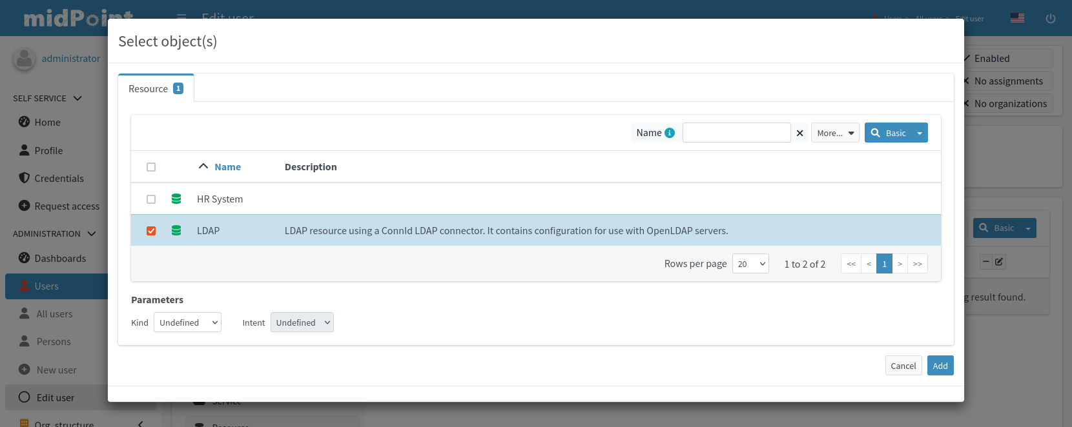This screenshot has width=1072, height=427.
Task: Open the Intent parameter dropdown
Action: [x=302, y=323]
